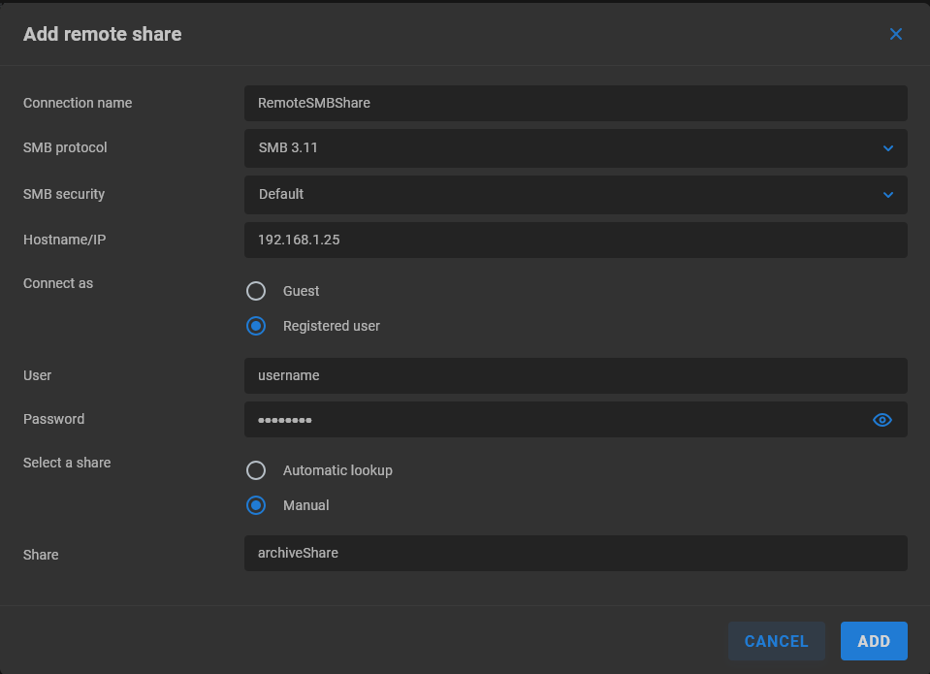Open the SMB security selector
Screen dimensions: 930x674
[x=575, y=195]
